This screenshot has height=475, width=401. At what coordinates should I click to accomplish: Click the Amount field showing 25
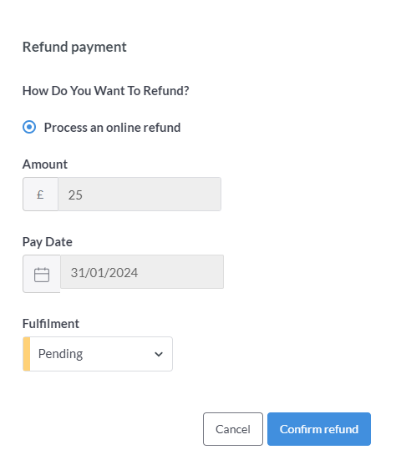point(140,195)
